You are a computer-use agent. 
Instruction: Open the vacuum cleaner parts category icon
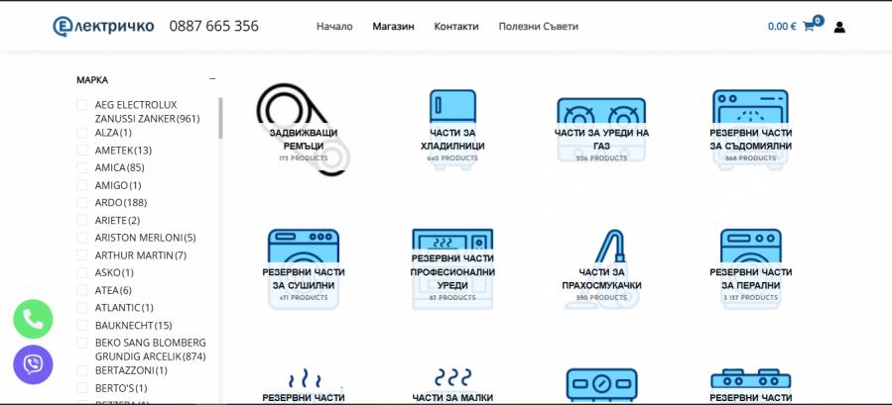(601, 257)
